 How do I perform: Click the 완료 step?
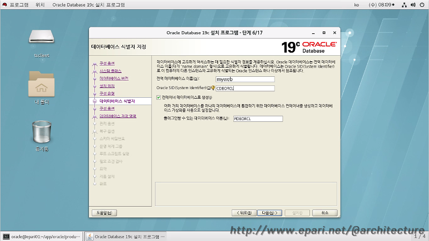(x=103, y=184)
